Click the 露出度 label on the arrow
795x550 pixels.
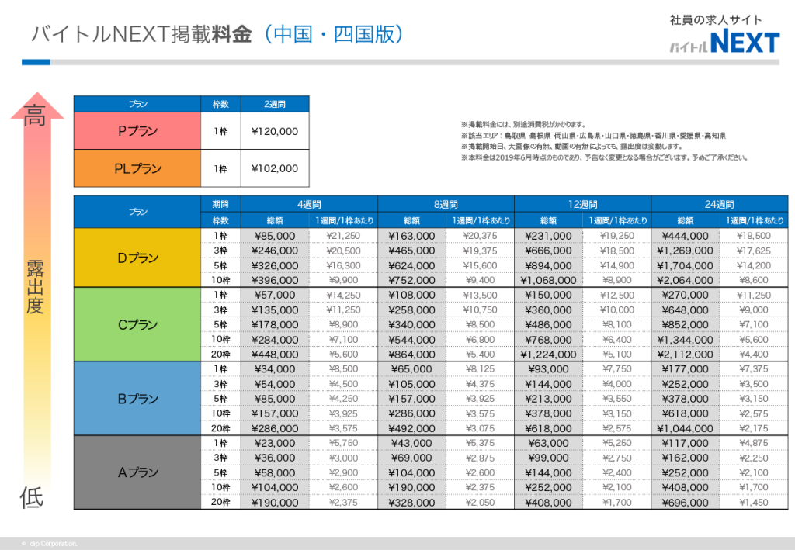tap(35, 287)
